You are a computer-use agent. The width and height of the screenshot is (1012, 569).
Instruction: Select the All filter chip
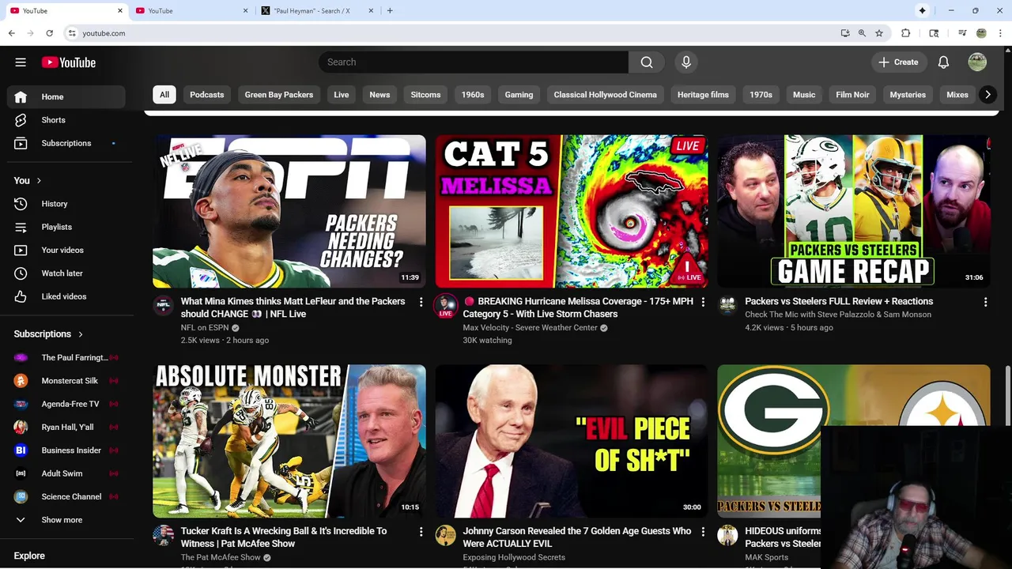[x=164, y=95]
